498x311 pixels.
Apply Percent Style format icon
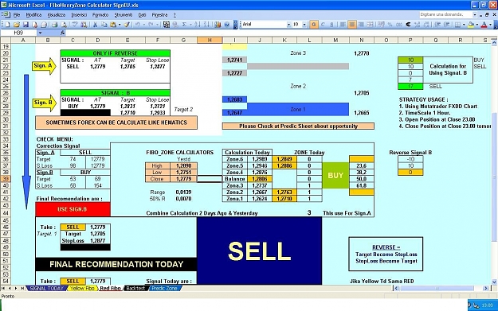390,25
